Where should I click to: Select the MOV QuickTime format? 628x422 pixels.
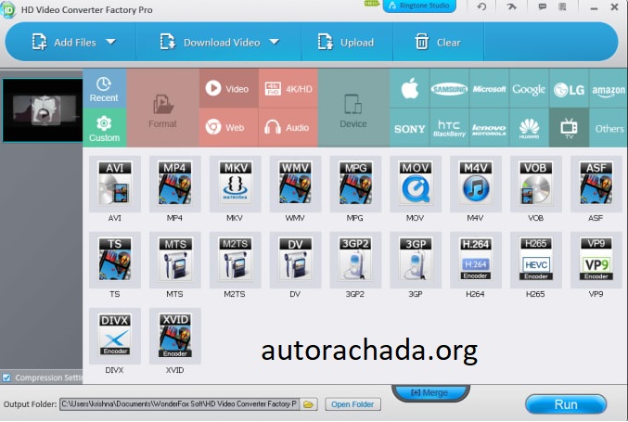[416, 184]
